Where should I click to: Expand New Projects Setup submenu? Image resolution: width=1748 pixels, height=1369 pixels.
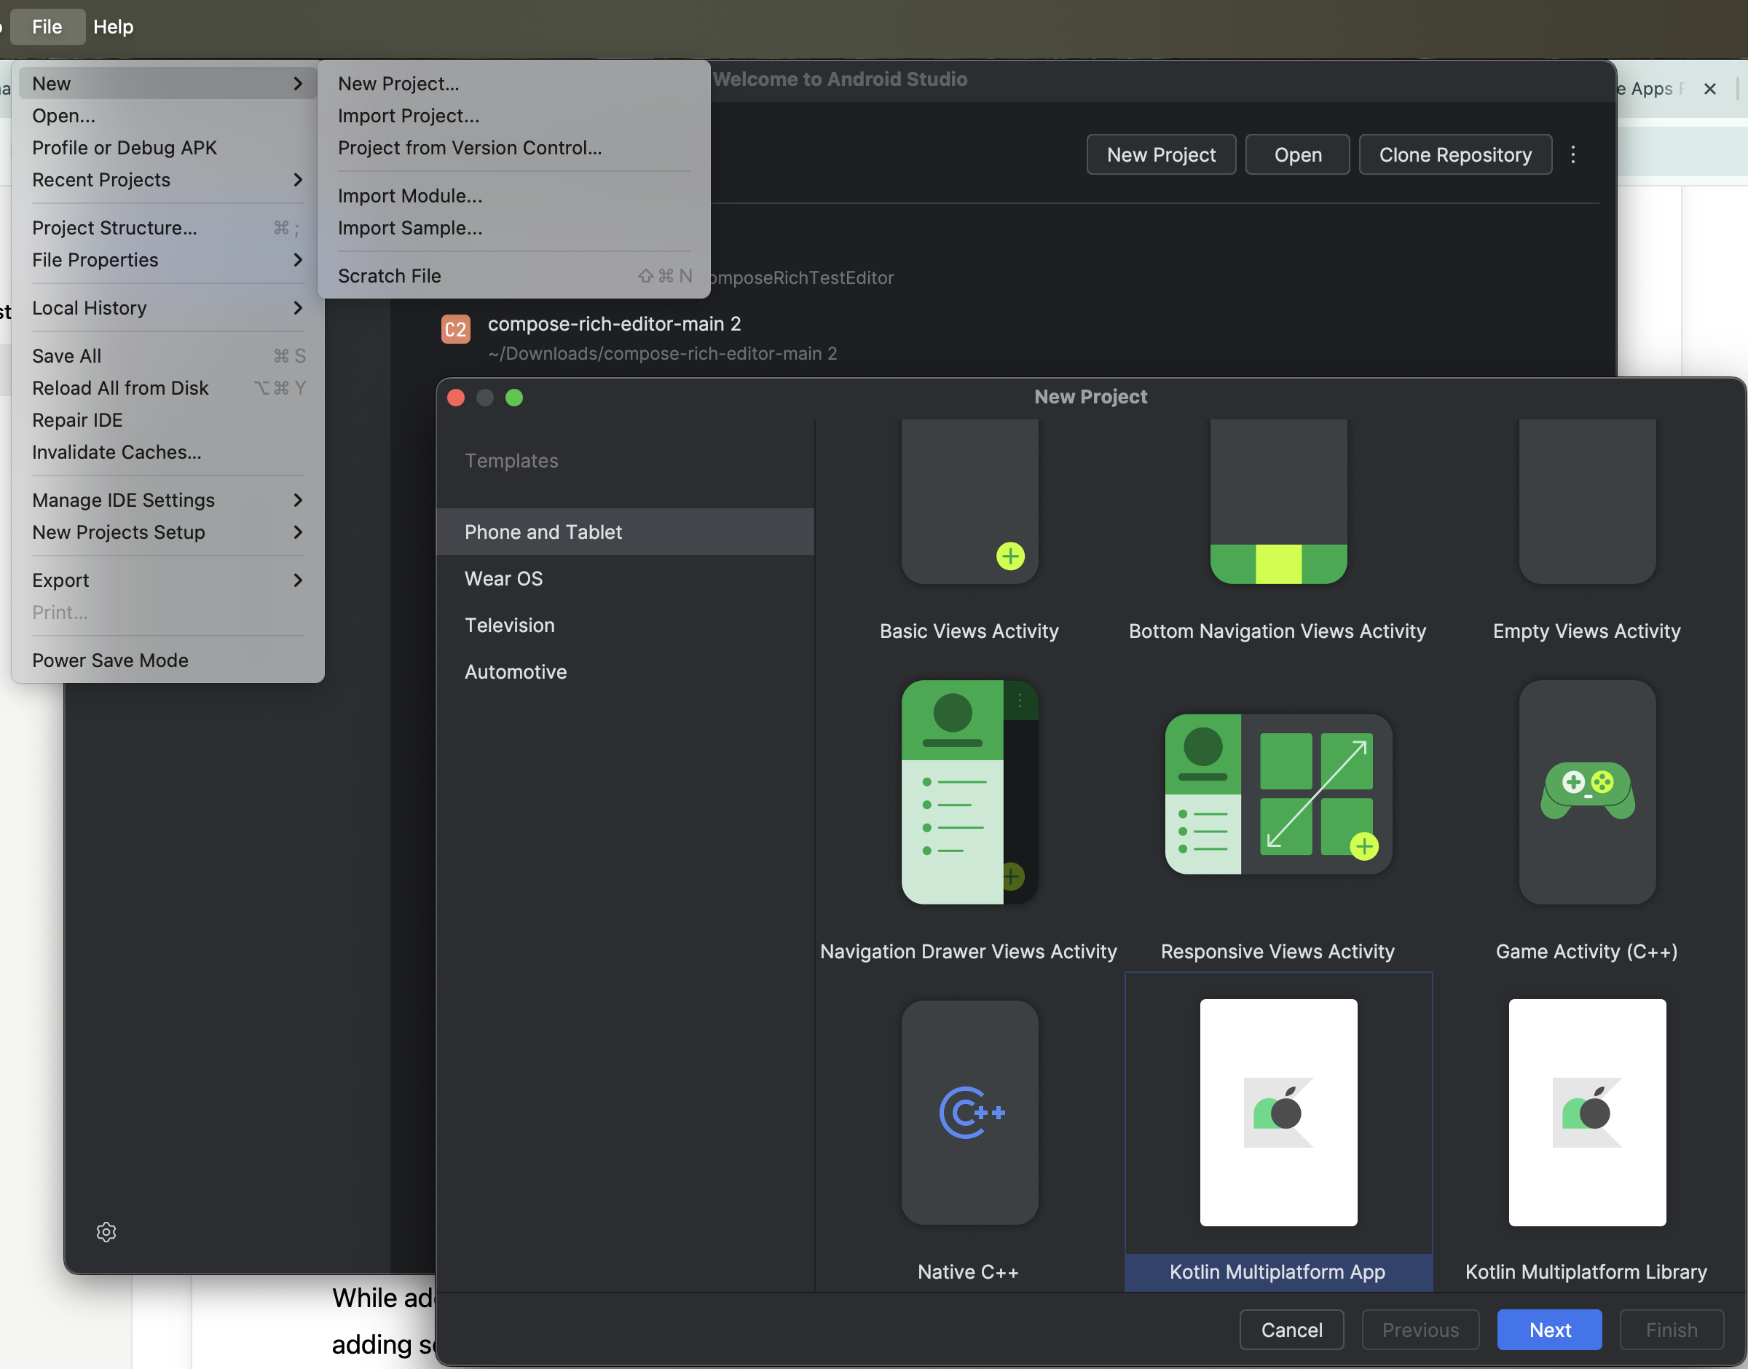[x=298, y=532]
